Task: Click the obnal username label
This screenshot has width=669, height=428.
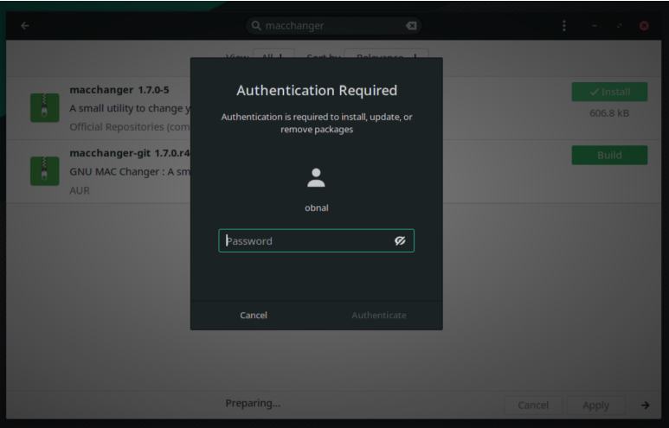Action: [x=317, y=208]
